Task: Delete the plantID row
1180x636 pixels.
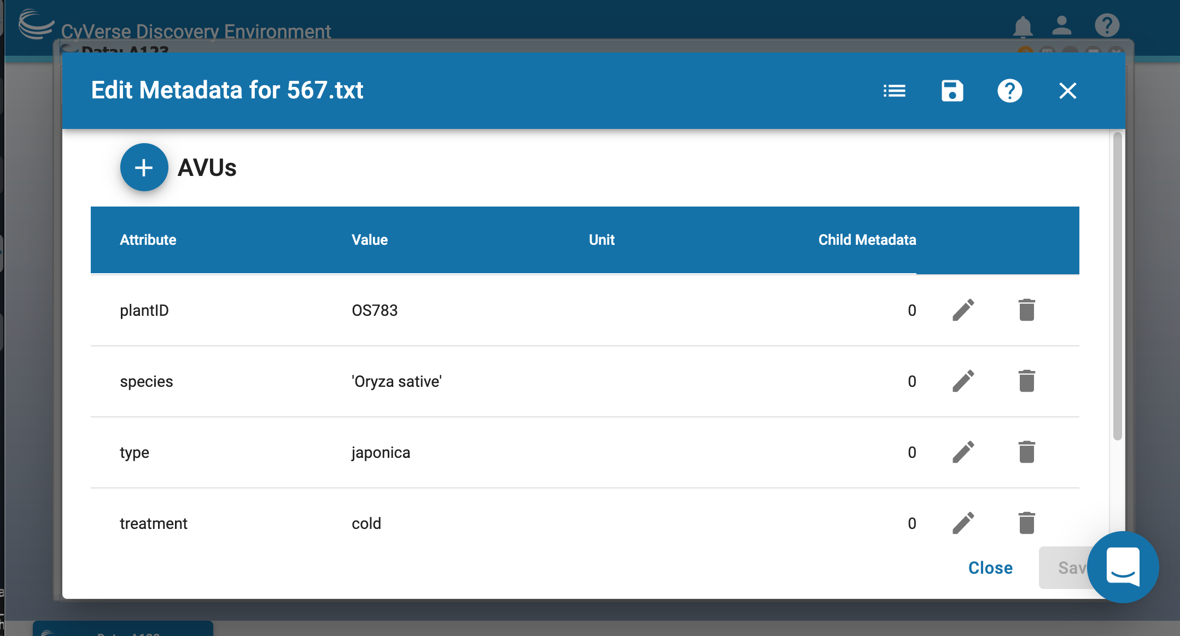Action: pos(1027,310)
